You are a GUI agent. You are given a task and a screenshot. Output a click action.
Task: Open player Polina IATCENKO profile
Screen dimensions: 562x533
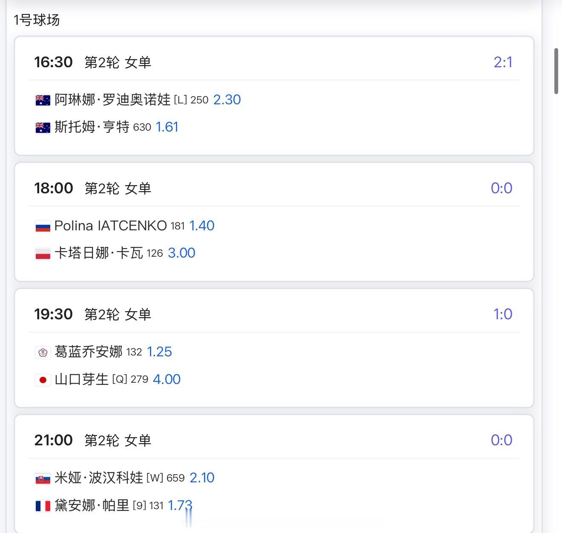pyautogui.click(x=110, y=226)
